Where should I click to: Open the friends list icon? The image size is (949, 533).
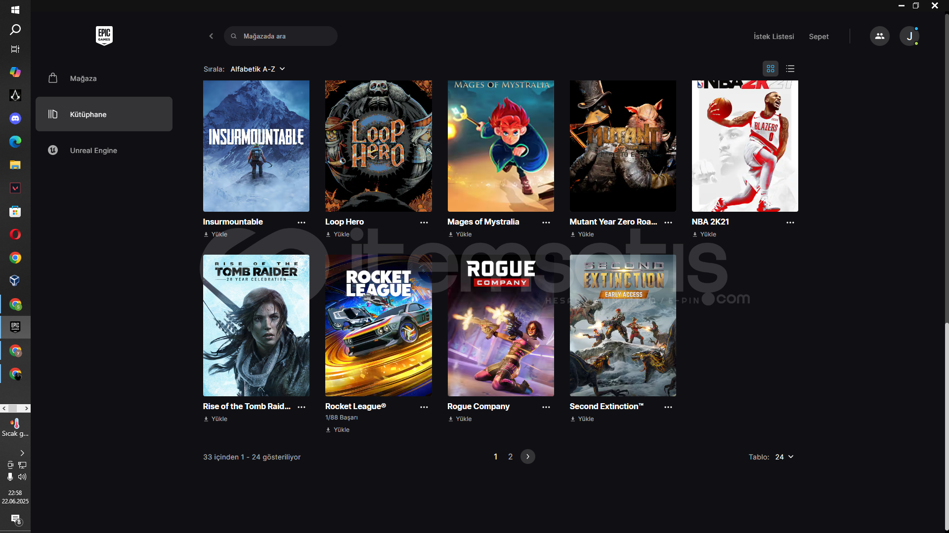coord(879,36)
